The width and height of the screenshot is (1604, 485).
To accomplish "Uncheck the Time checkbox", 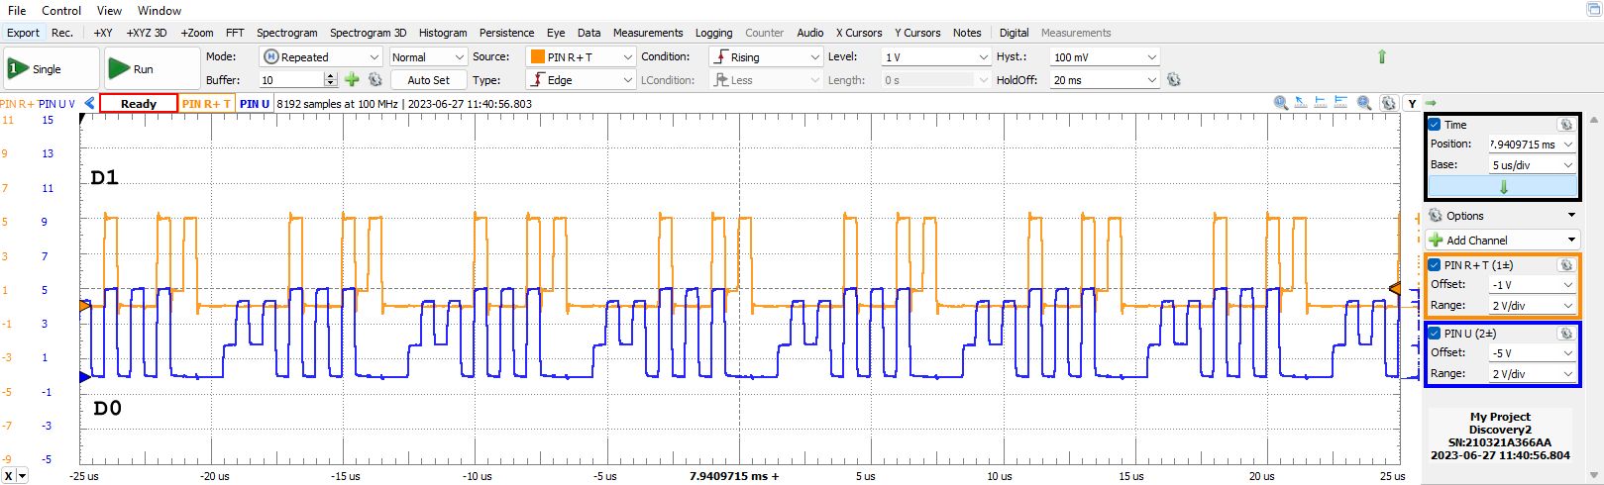I will click(1435, 125).
